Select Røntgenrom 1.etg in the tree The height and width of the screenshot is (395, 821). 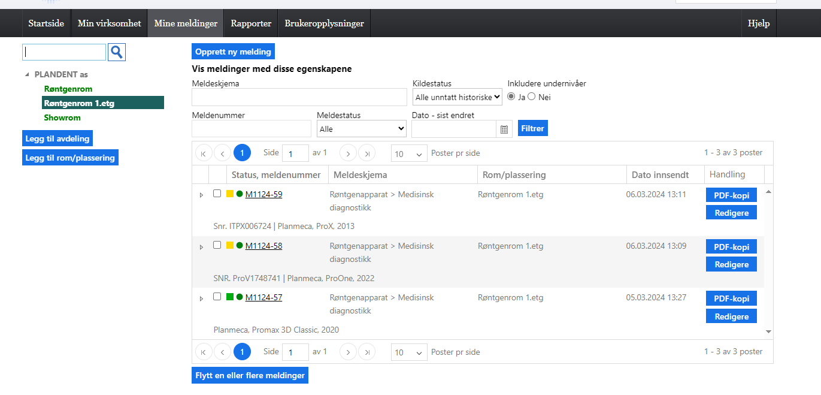coord(103,103)
